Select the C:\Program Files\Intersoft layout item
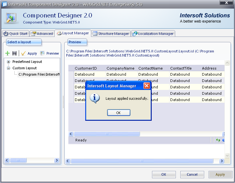The width and height of the screenshot is (235, 183). coord(39,74)
